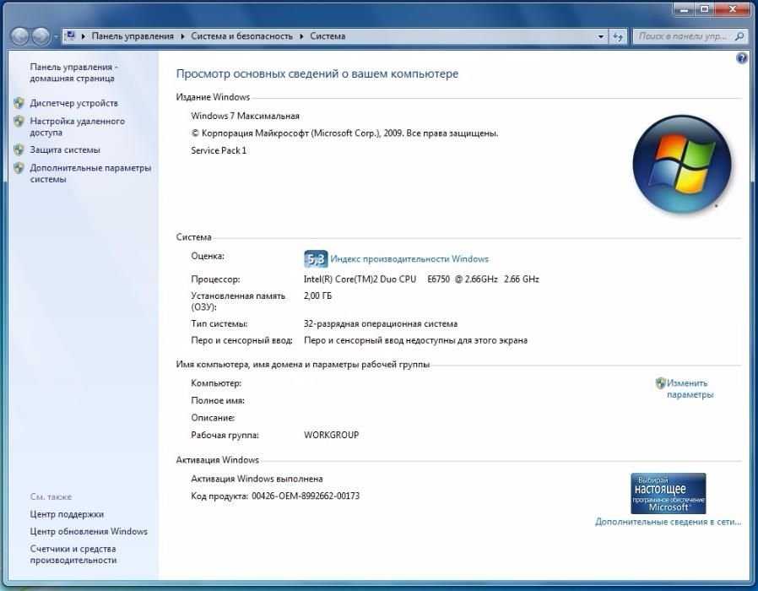Expand the chevron before Панель управления
758x591 pixels.
(84, 36)
